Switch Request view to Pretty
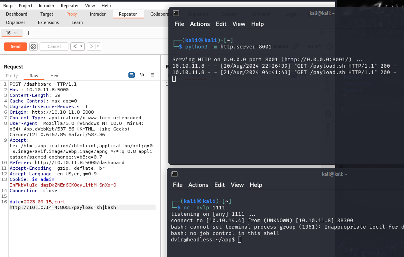 click(x=12, y=76)
